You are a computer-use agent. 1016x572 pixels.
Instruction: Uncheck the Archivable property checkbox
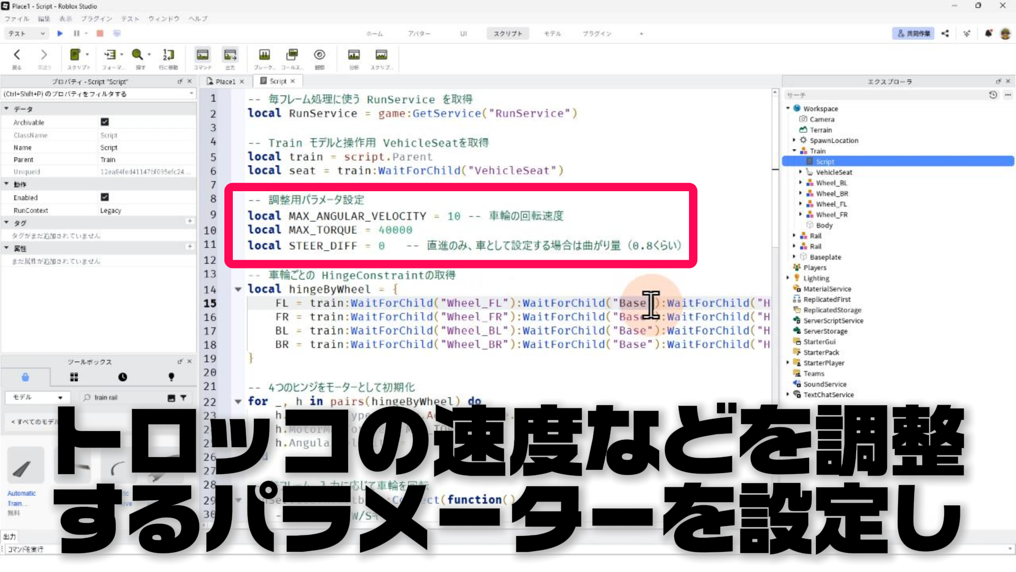pyautogui.click(x=105, y=122)
